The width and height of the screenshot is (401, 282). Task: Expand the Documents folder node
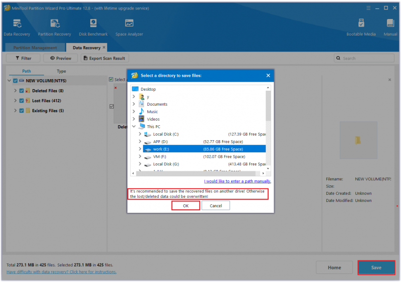tap(134, 104)
